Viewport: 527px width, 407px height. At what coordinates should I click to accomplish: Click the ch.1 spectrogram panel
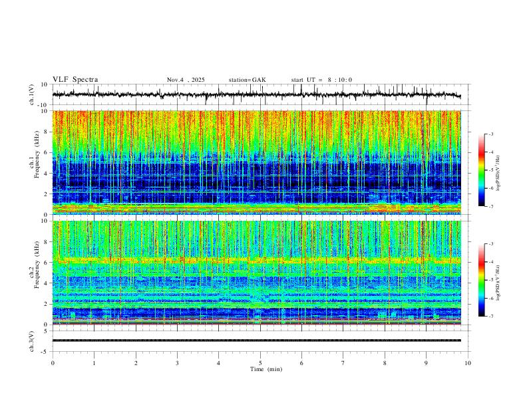pyautogui.click(x=256, y=162)
